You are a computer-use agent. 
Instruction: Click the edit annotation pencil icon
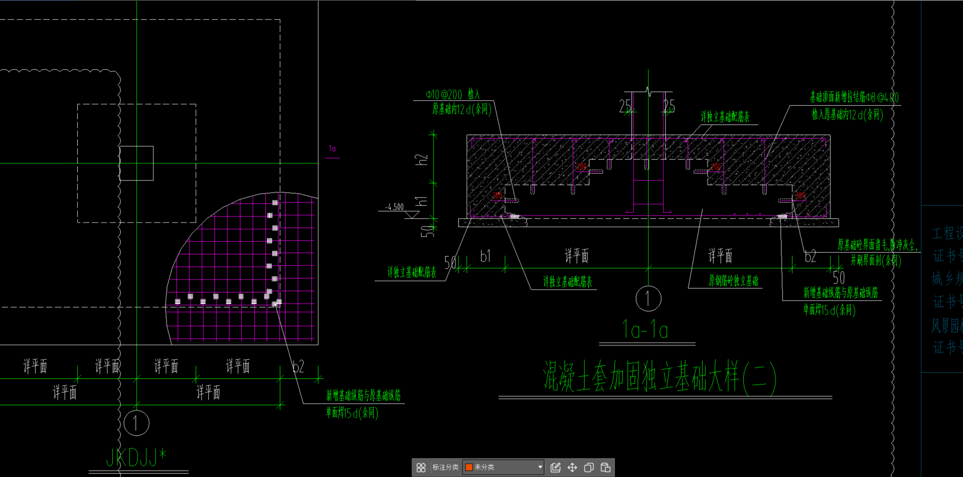[555, 468]
